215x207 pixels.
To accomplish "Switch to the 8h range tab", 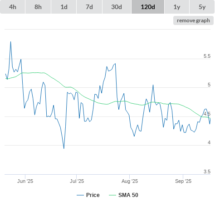I will [x=38, y=7].
